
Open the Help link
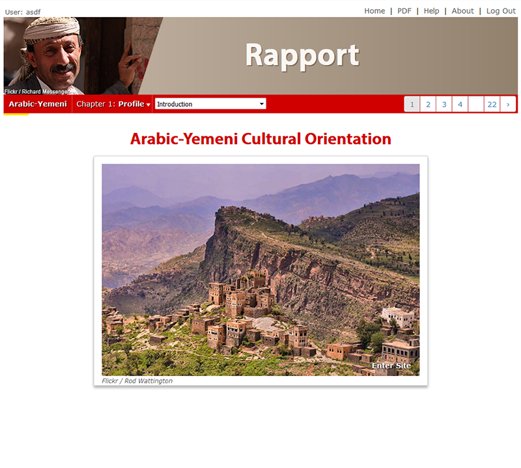(431, 11)
